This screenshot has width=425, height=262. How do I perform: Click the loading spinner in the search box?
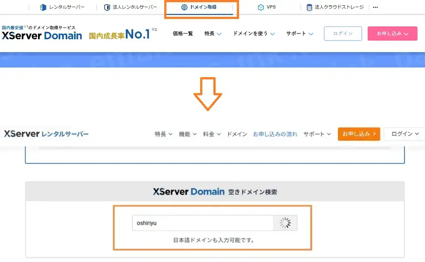click(x=286, y=223)
